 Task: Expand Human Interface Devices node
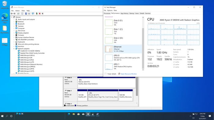pos(14,37)
